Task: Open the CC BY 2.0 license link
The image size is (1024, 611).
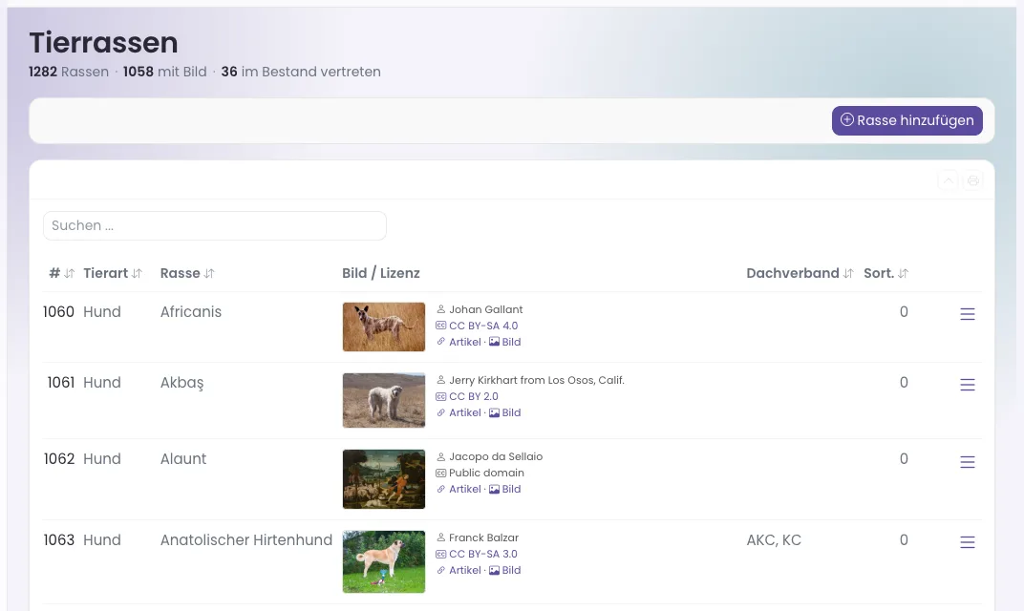Action: click(x=474, y=396)
